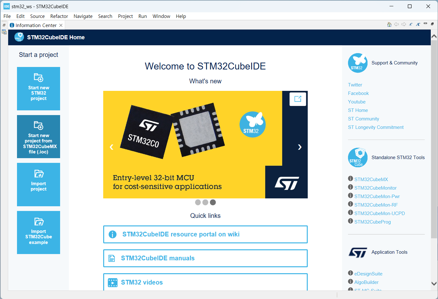Click info icon beside STM32CubeMX

point(351,179)
